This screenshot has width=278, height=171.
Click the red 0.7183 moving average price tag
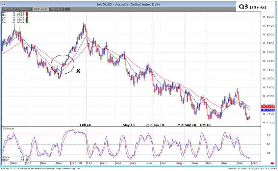(268, 106)
